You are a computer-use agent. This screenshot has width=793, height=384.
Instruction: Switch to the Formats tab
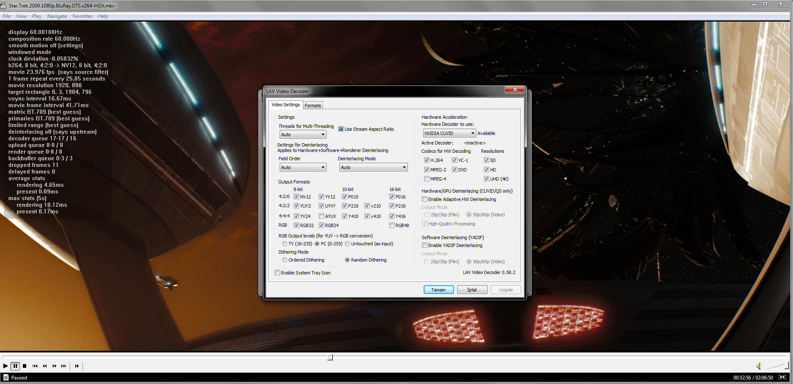313,105
